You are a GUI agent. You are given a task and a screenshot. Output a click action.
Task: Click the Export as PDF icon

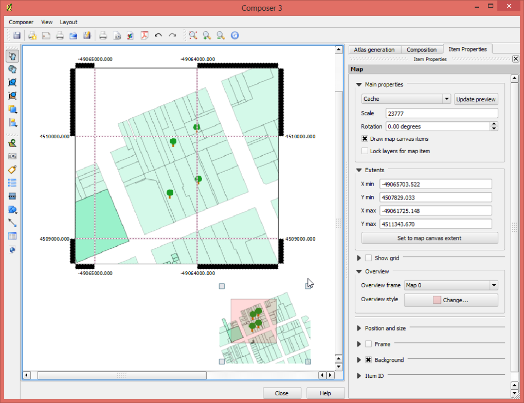pyautogui.click(x=144, y=35)
